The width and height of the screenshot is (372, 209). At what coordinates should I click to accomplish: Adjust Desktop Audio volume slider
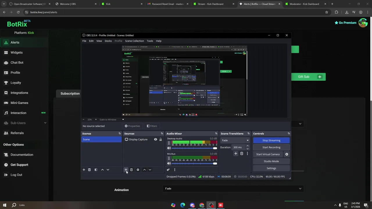click(x=194, y=148)
